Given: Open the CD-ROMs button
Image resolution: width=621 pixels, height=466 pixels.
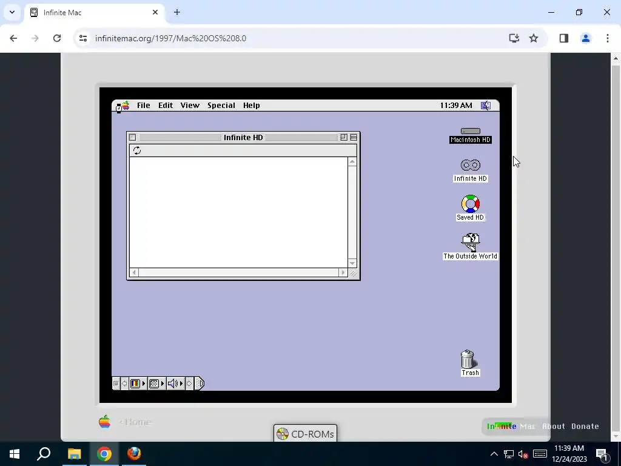Looking at the screenshot, I should coord(306,434).
